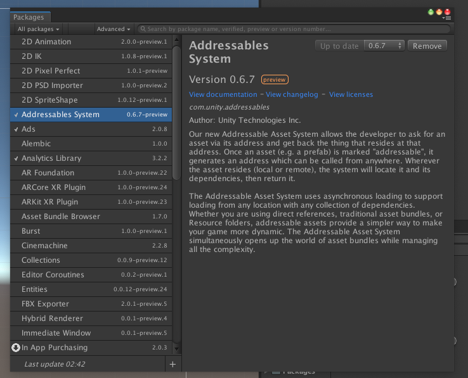The height and width of the screenshot is (378, 468).
Task: Select the Immediate Window package
Action: 91,333
